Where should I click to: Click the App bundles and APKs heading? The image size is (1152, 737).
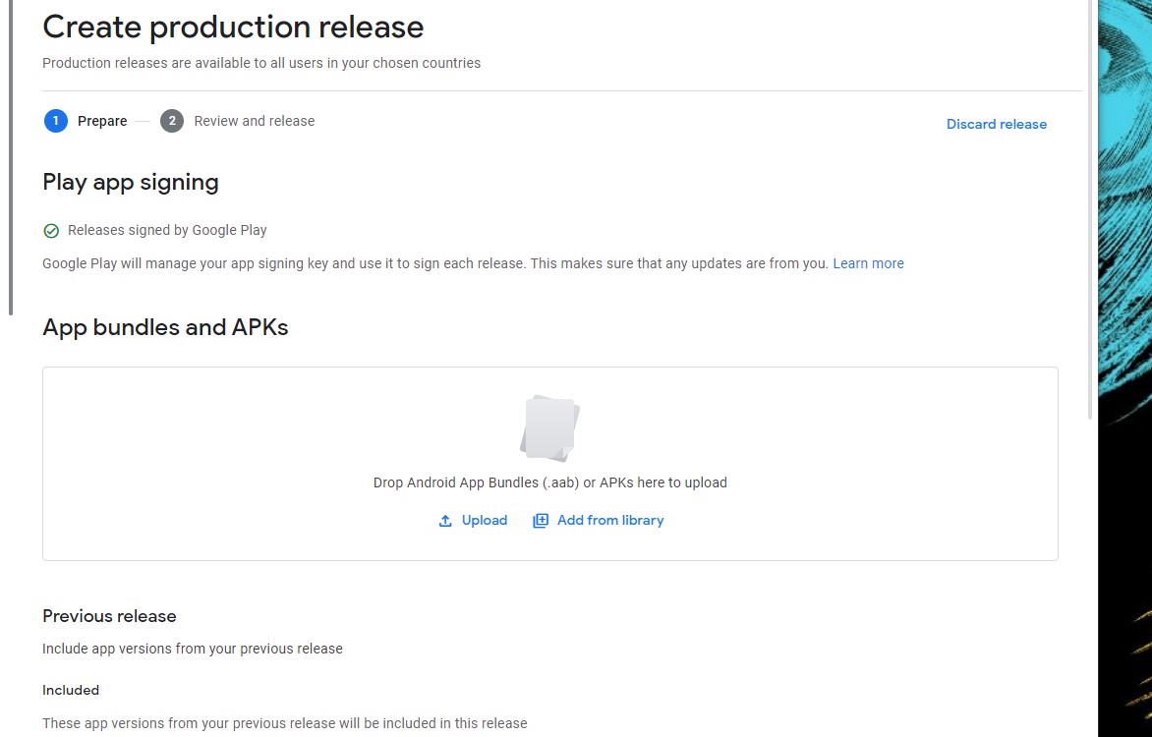coord(165,327)
